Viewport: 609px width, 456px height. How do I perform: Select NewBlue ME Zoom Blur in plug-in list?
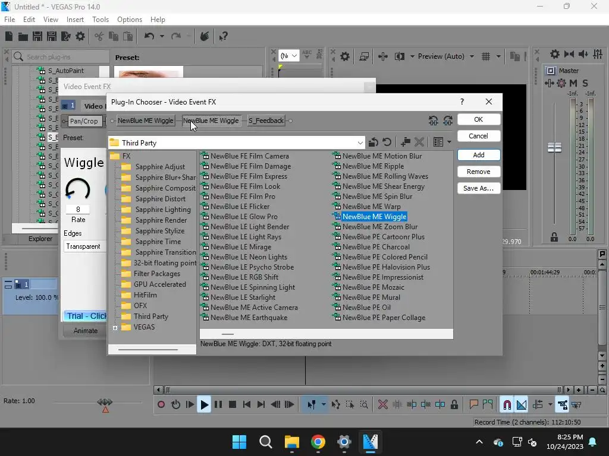[380, 227]
